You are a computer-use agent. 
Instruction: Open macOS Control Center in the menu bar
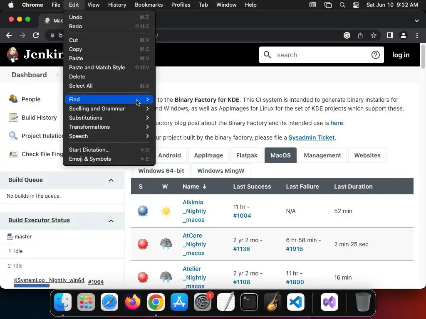pos(356,5)
